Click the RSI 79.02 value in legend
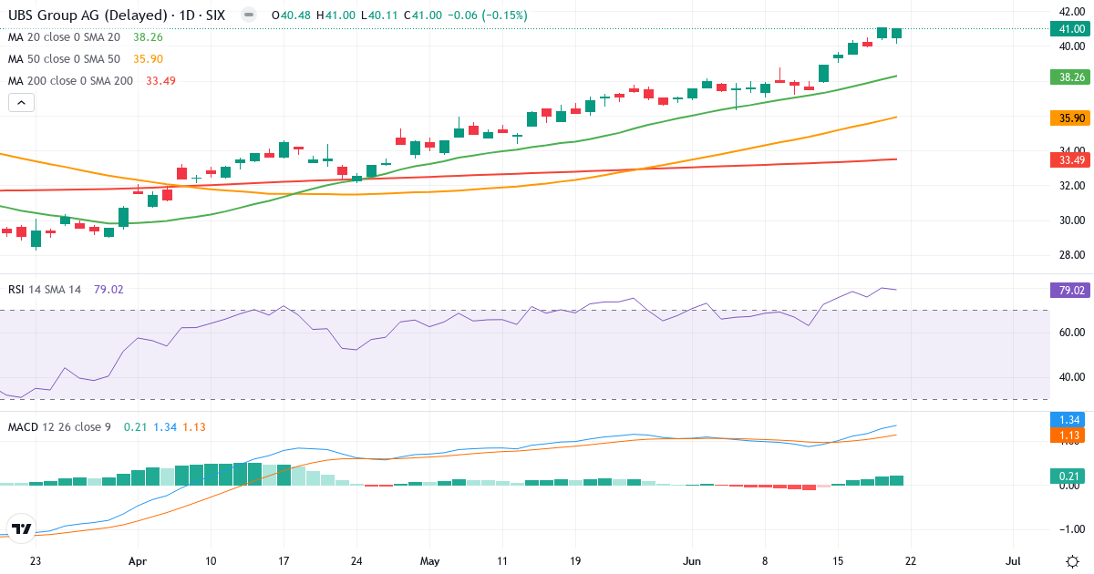The image size is (1094, 574). pos(108,289)
